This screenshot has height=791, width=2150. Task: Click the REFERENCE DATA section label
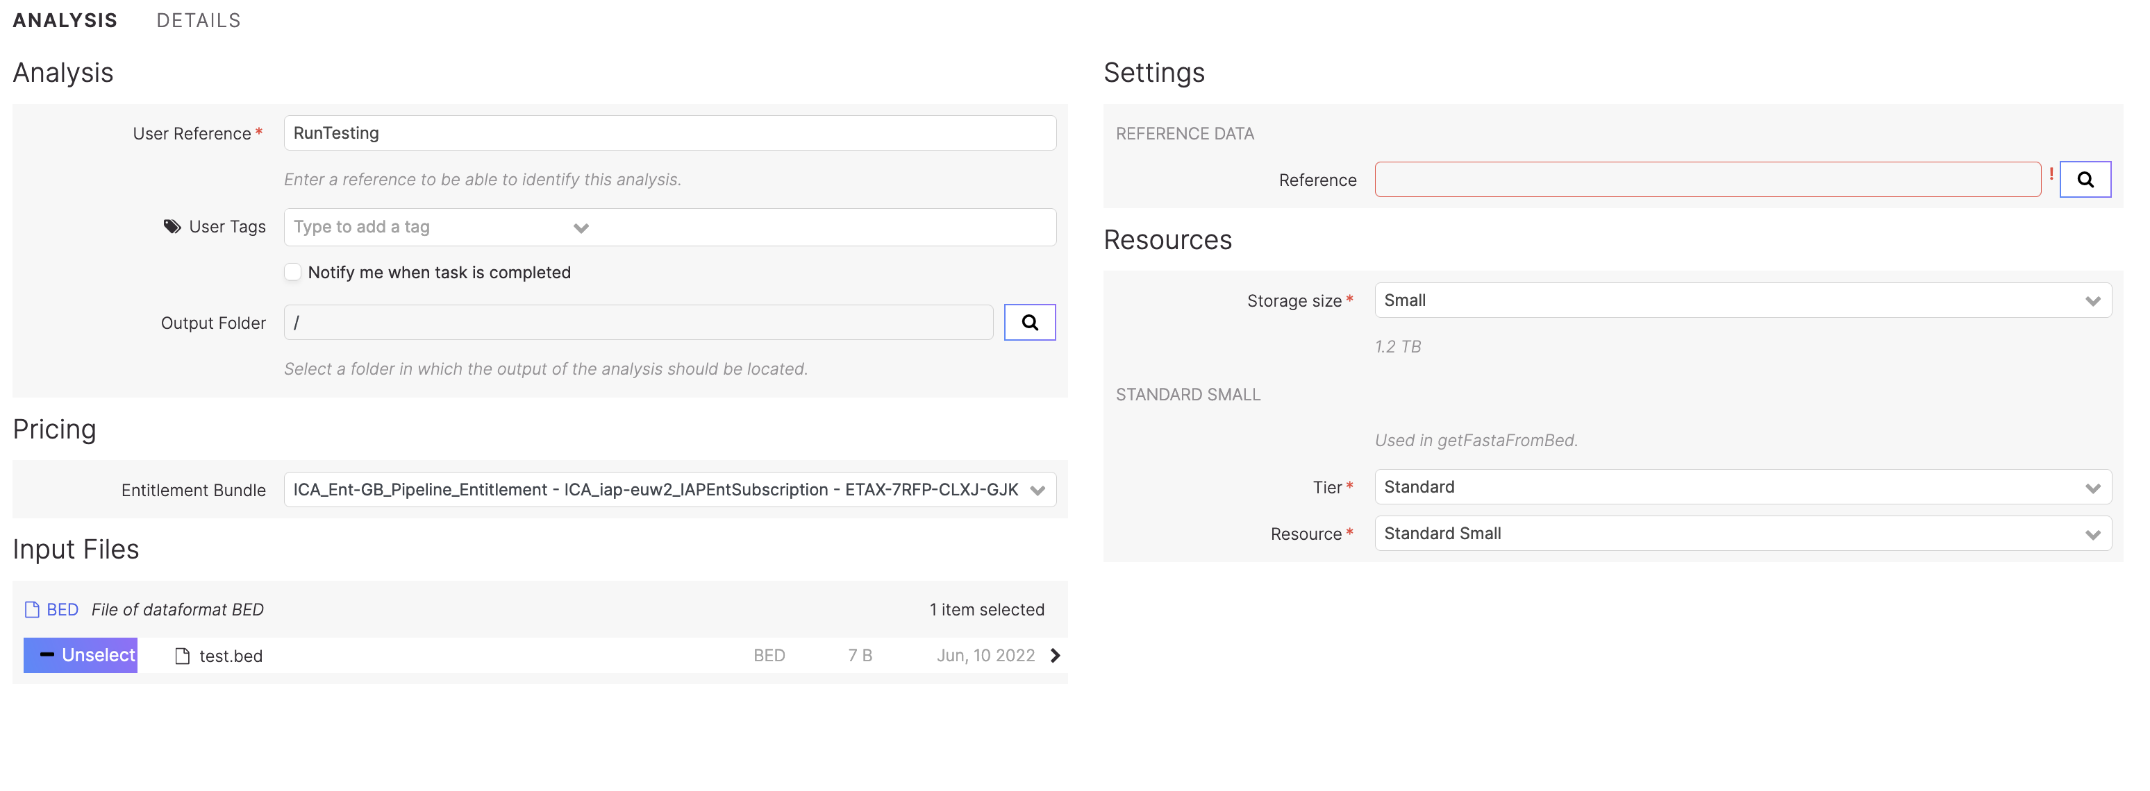tap(1184, 133)
